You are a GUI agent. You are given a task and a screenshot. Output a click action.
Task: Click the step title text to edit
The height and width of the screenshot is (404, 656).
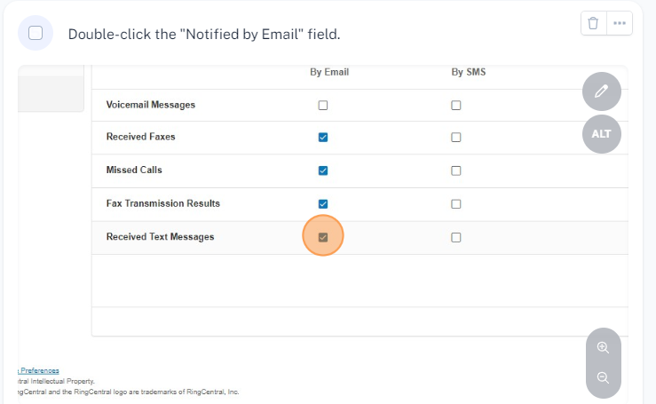tap(204, 34)
